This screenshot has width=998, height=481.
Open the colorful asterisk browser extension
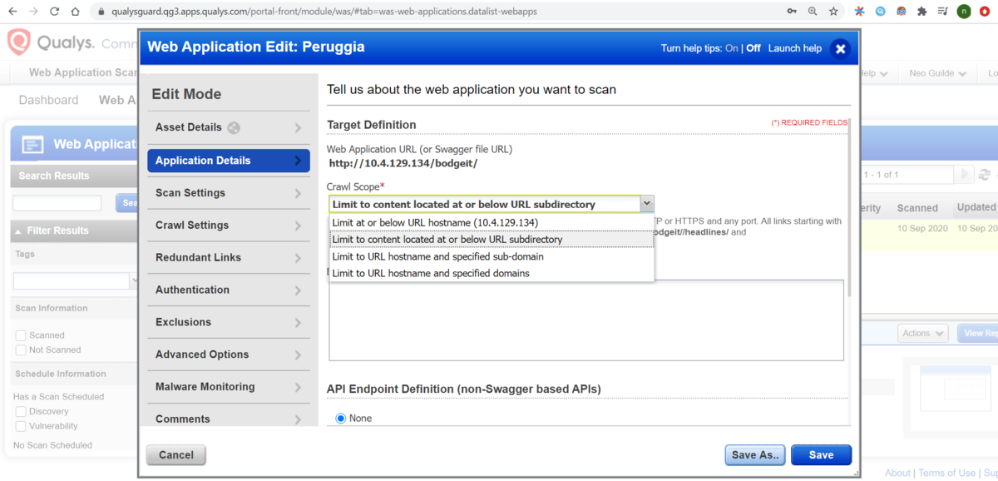(860, 12)
